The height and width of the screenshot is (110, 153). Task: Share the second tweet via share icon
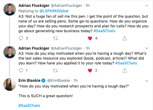(x=125, y=70)
